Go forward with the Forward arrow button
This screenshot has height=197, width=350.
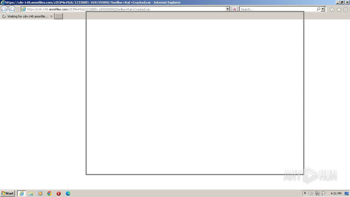coord(12,9)
